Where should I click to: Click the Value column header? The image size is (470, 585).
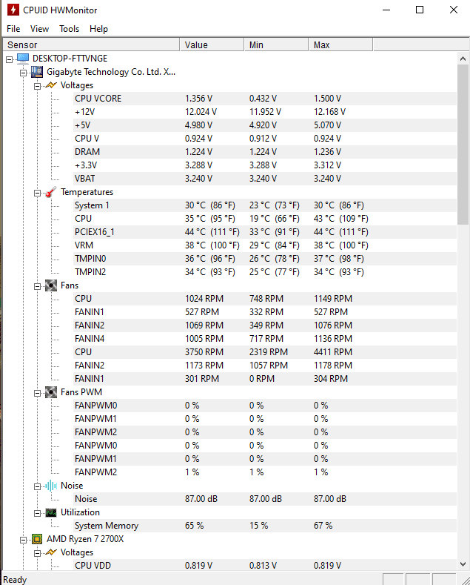click(x=212, y=44)
